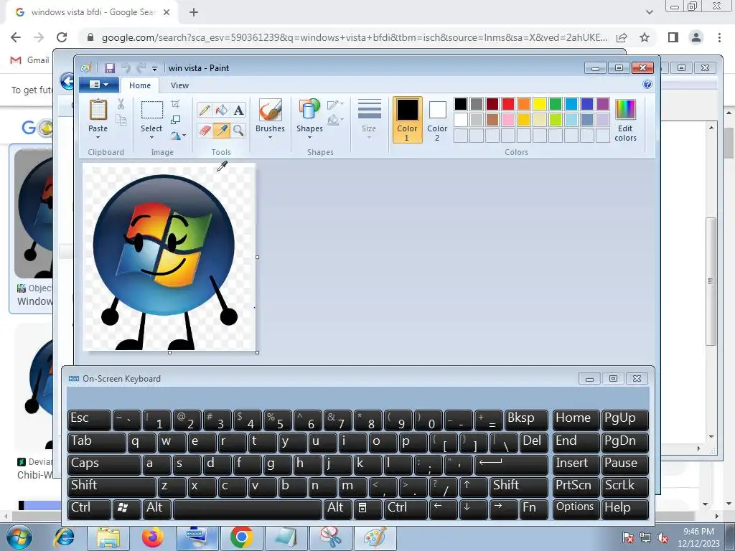Expand the Paste dropdown arrow
This screenshot has height=551, width=735.
coord(98,138)
